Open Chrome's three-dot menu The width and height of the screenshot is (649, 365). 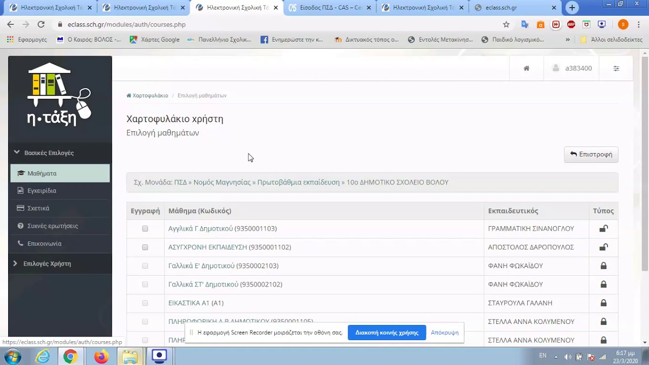pos(639,24)
